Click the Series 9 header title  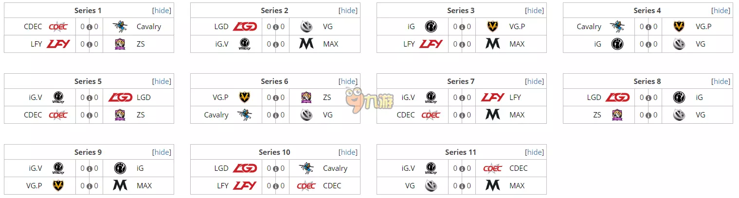tap(88, 152)
